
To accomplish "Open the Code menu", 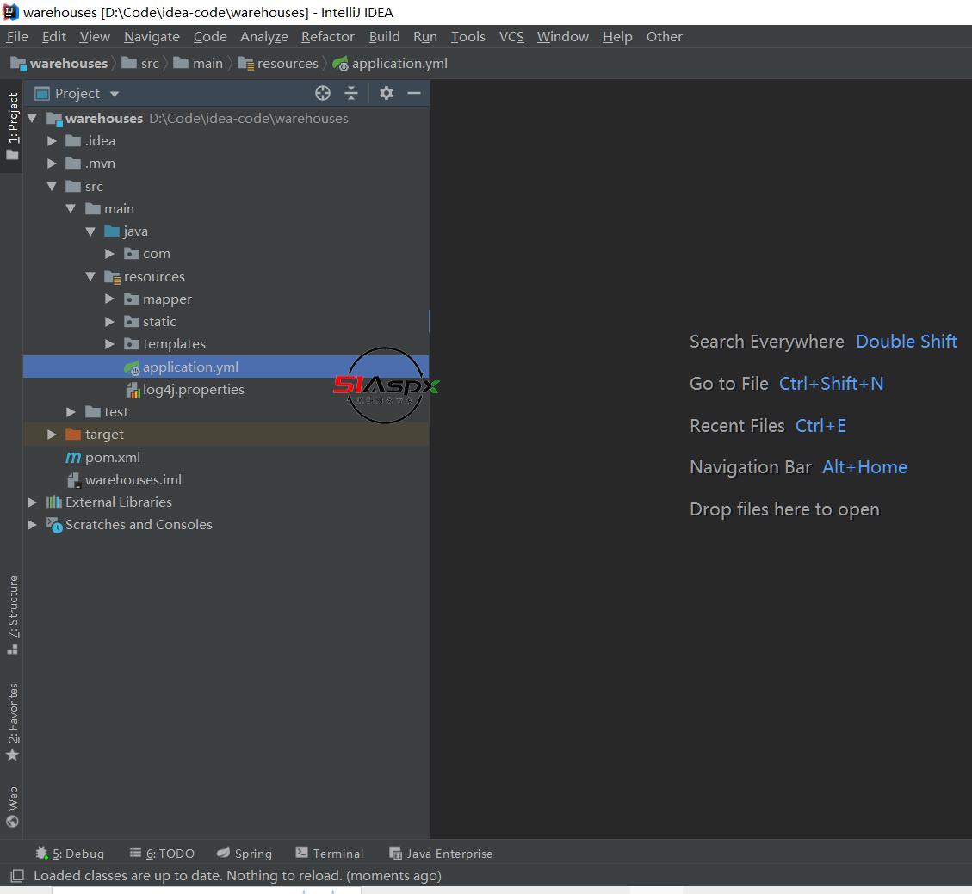I will [210, 36].
